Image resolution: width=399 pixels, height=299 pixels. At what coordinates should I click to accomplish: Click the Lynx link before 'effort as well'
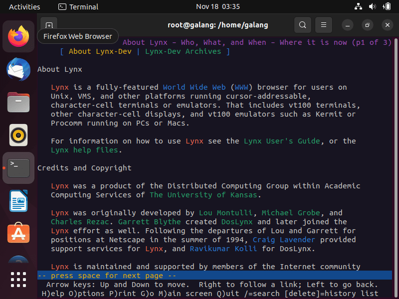click(60, 231)
